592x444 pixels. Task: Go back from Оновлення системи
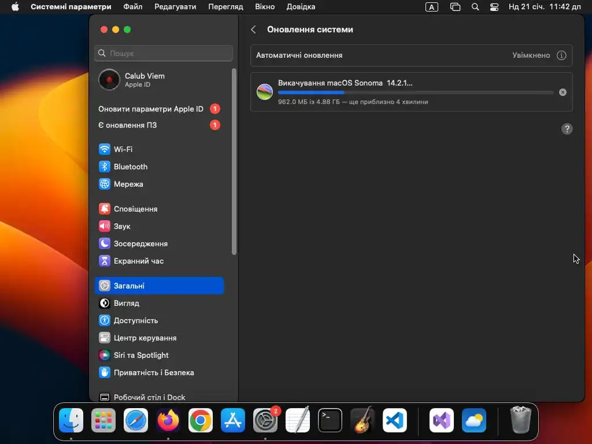[x=254, y=29]
